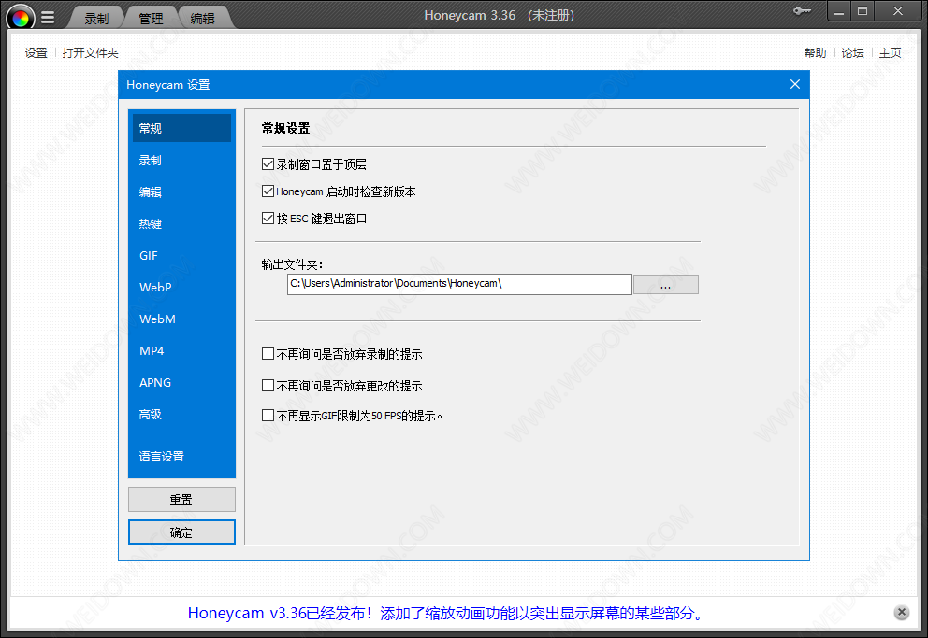The width and height of the screenshot is (928, 638).
Task: Open the 主页 link
Action: coord(890,53)
